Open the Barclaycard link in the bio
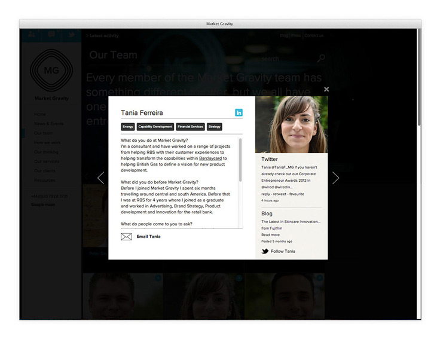This screenshot has width=440, height=342. [210, 158]
